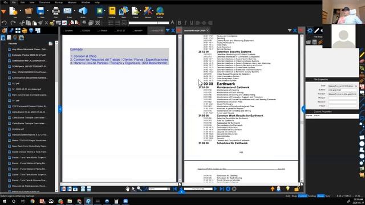Open the right pane tab list dropdown triangle

click(290, 30)
